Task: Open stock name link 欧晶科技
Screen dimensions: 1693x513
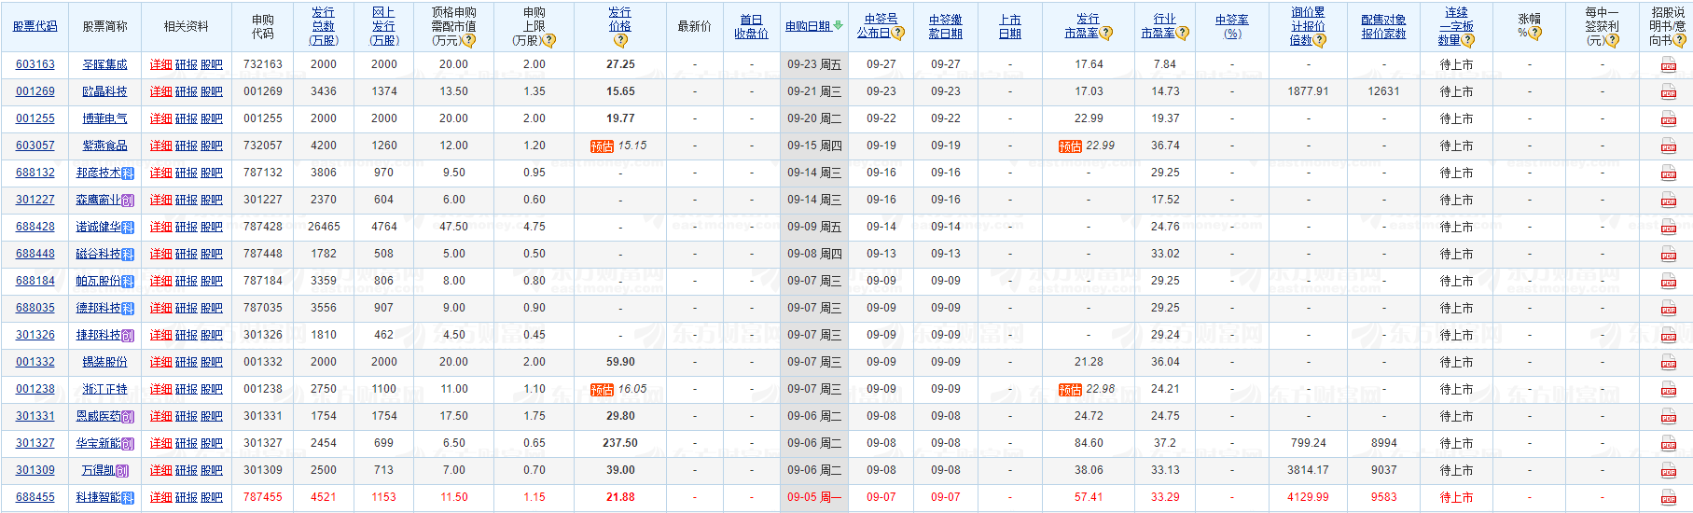Action: pyautogui.click(x=104, y=91)
